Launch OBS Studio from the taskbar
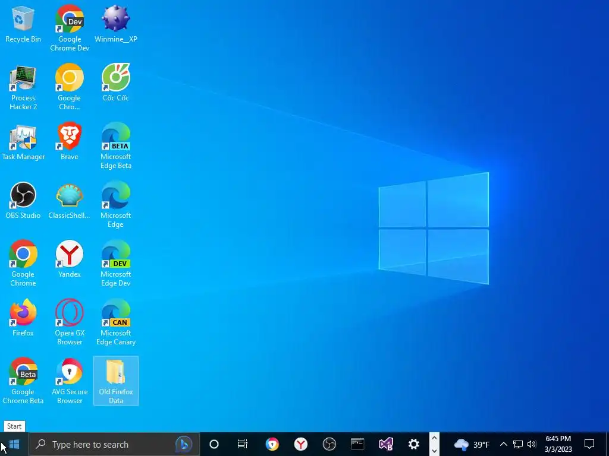 point(329,444)
